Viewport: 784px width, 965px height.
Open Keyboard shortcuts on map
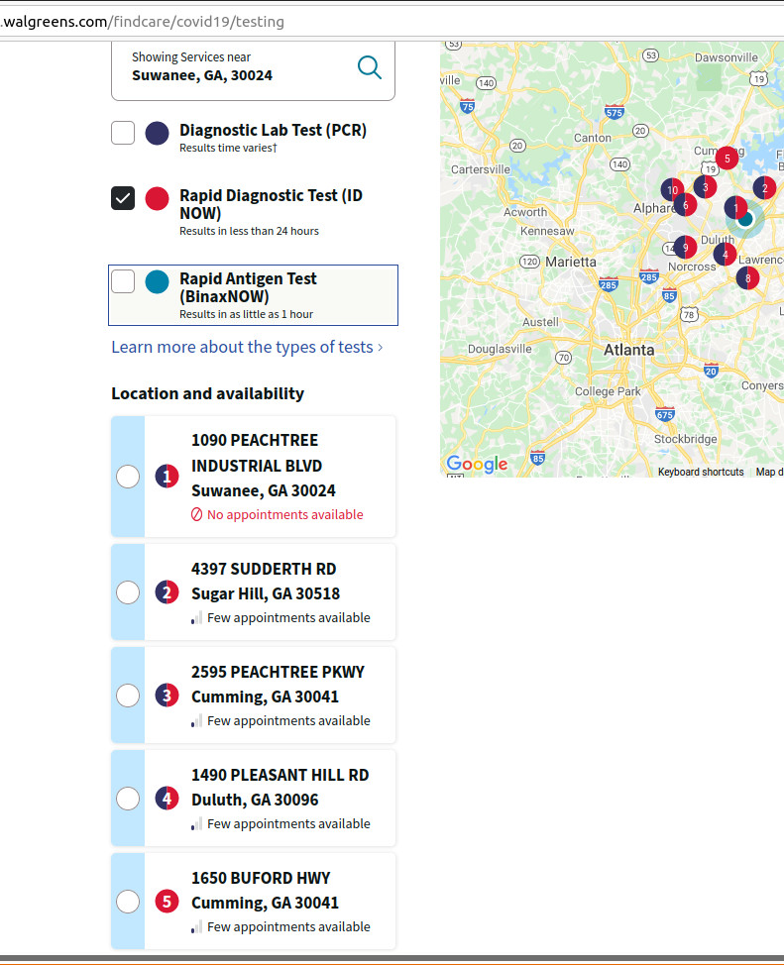(x=701, y=472)
